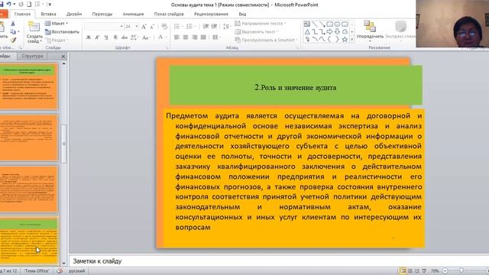Viewport: 489px width, 275px height.
Task: Create a new presentation from Quick Access toolbar
Action: click(29, 5)
